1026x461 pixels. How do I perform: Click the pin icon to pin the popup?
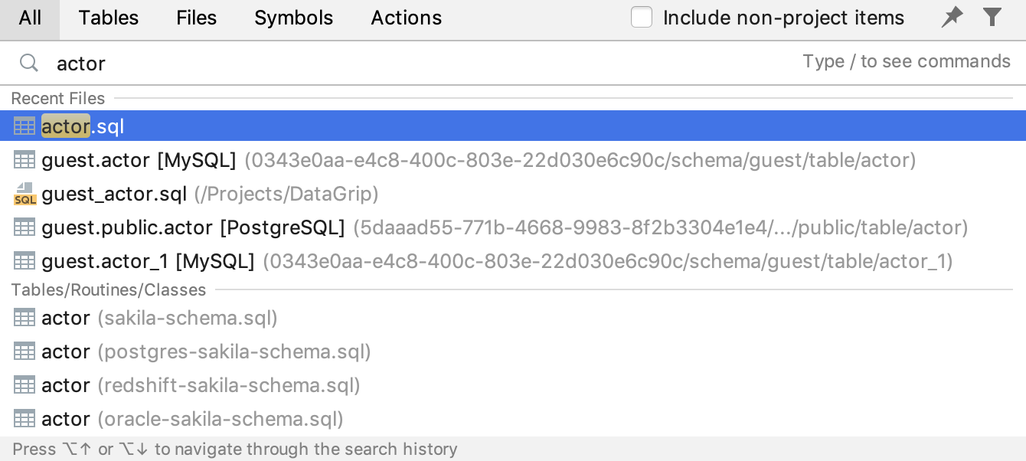(952, 17)
